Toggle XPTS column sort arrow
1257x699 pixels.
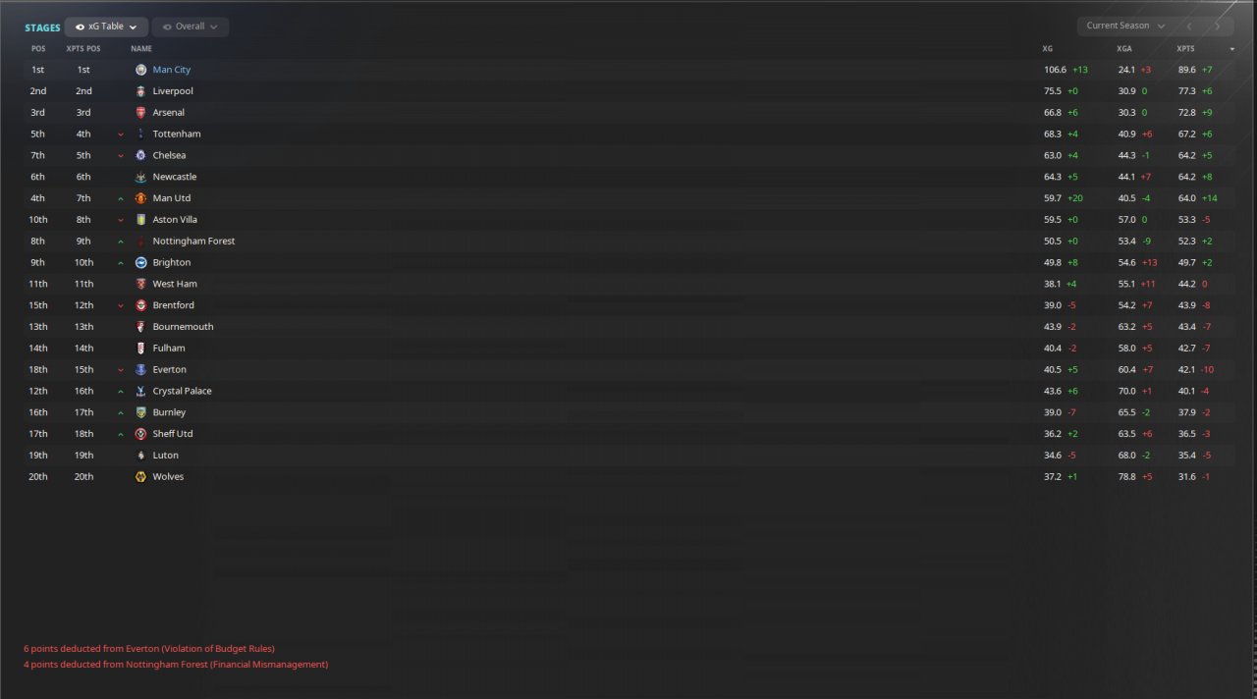click(x=1232, y=48)
